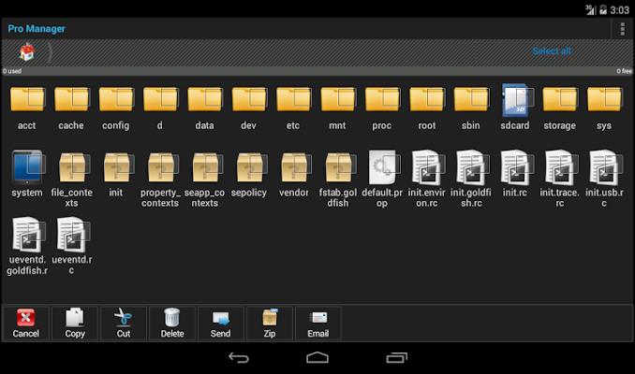The image size is (635, 374).
Task: Open the root folder
Action: pos(426,108)
